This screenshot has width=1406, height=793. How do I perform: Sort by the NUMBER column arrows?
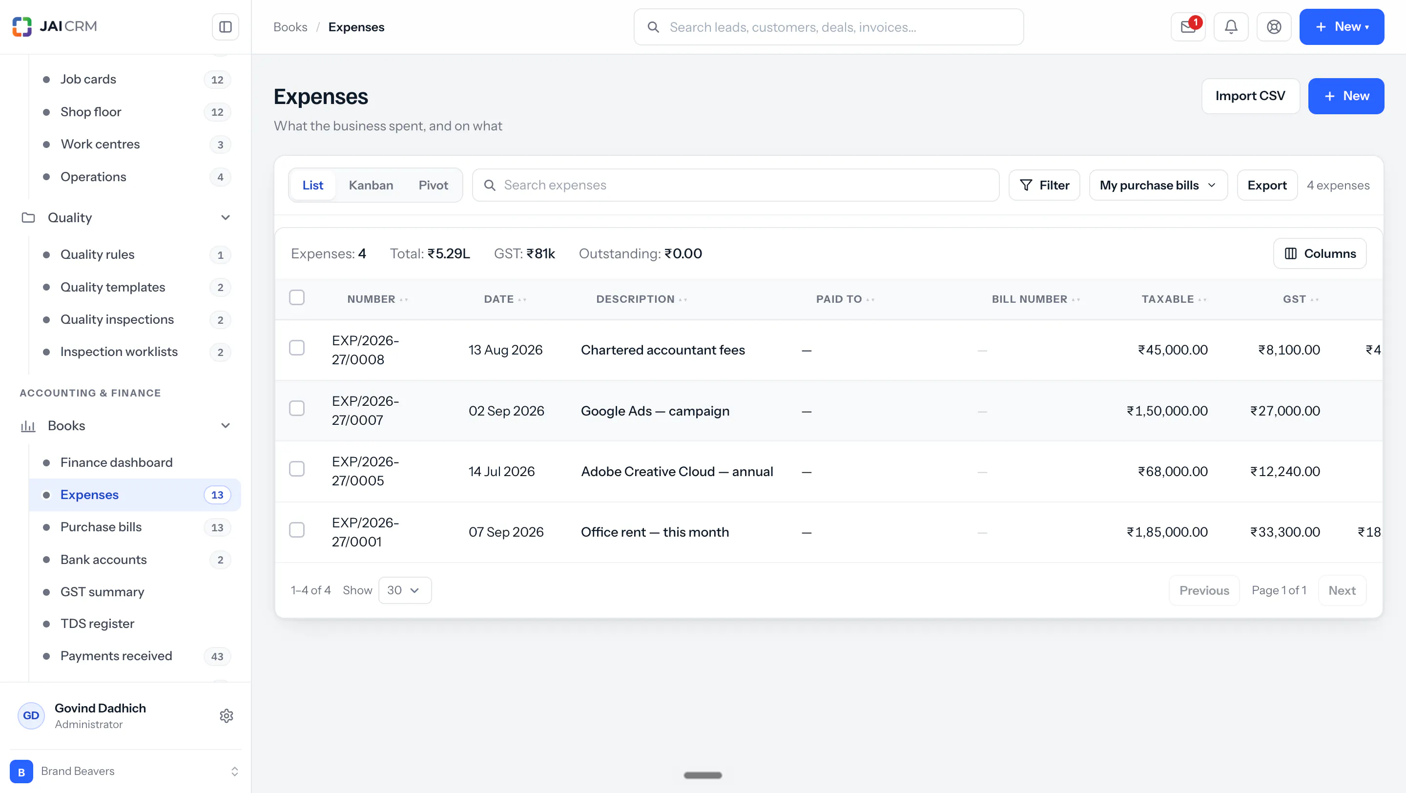coord(404,300)
